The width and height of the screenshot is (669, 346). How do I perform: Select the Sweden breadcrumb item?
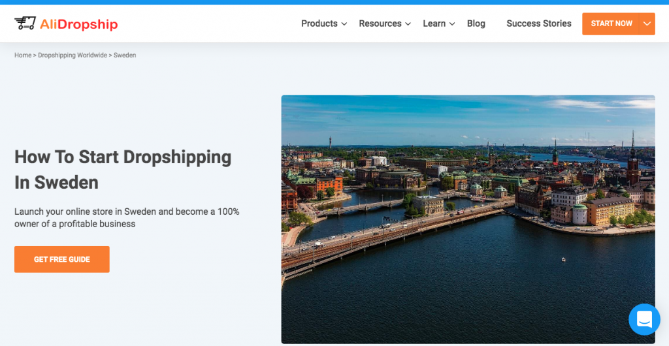tap(125, 55)
